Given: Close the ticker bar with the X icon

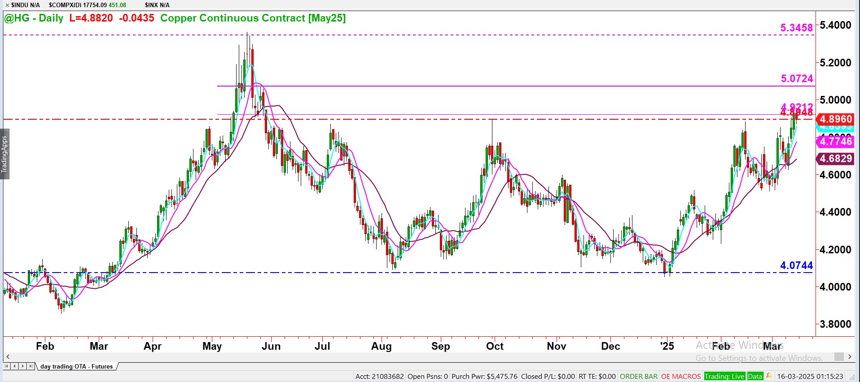Looking at the screenshot, I should click(x=7, y=5).
